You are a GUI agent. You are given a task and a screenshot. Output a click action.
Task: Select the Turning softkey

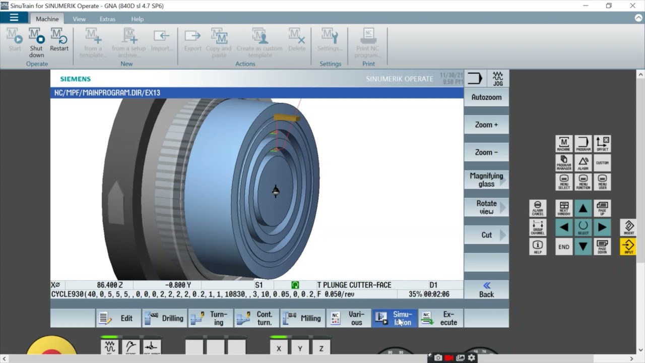pos(211,318)
